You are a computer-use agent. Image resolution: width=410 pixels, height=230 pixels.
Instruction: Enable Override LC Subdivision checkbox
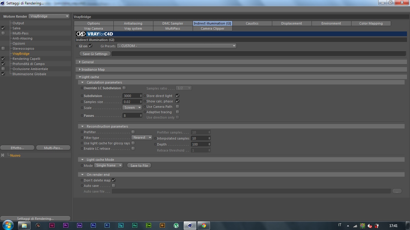(124, 88)
